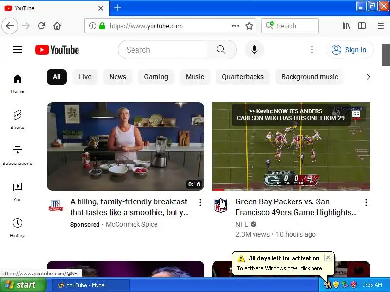
Task: Show site information icon in address bar
Action: point(92,26)
